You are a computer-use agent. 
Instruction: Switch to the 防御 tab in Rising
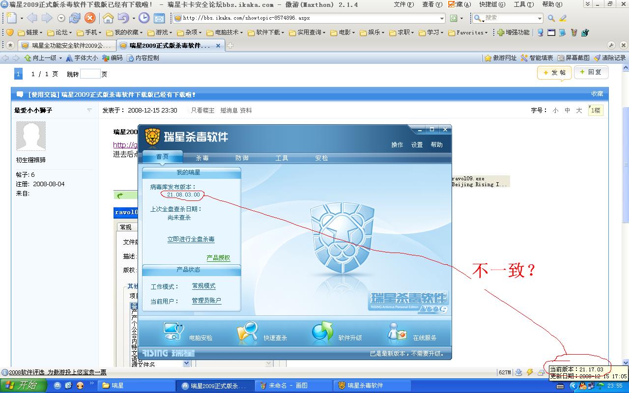(242, 158)
